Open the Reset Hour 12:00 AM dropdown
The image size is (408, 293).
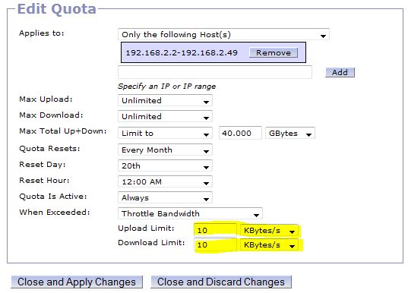(x=165, y=181)
